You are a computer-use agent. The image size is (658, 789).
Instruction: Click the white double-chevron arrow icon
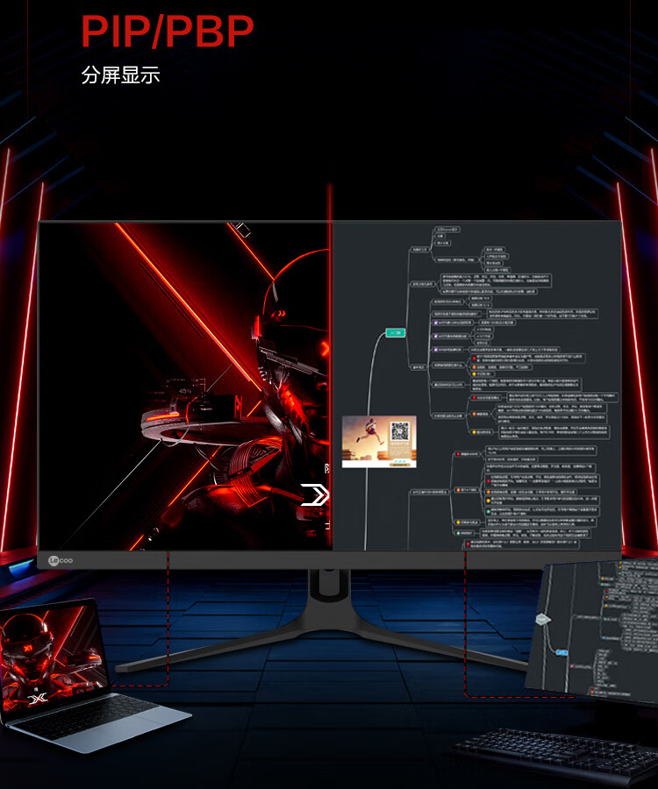point(315,495)
